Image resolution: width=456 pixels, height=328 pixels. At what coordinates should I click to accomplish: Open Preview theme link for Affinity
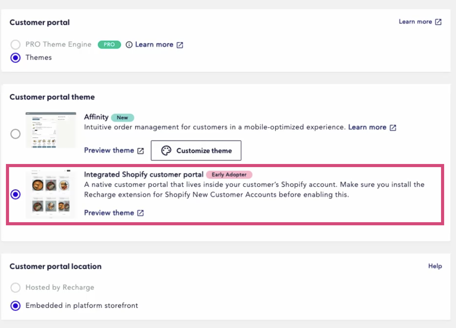109,150
